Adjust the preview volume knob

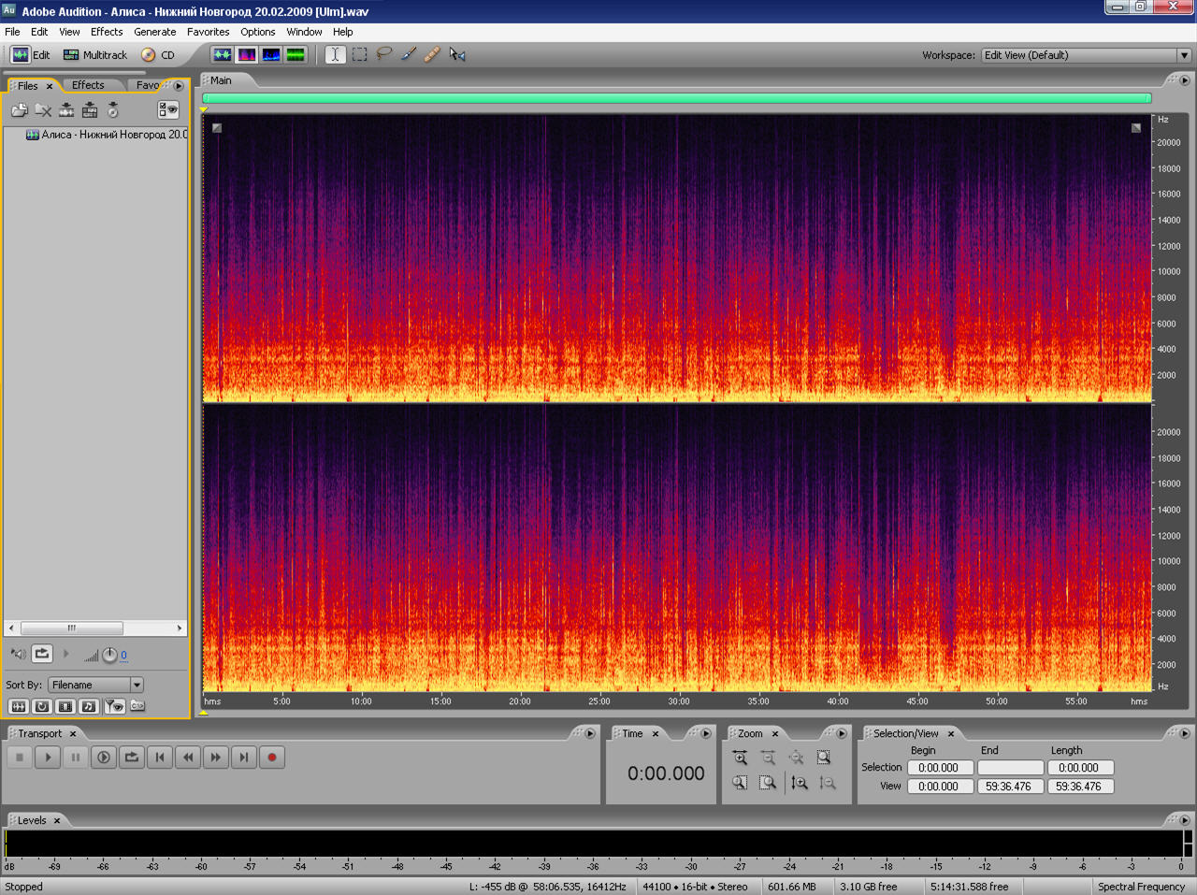pos(109,655)
